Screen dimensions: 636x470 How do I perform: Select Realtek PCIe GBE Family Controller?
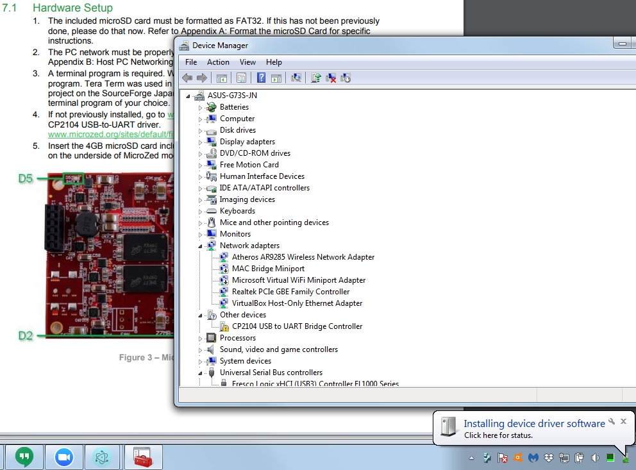pyautogui.click(x=290, y=292)
